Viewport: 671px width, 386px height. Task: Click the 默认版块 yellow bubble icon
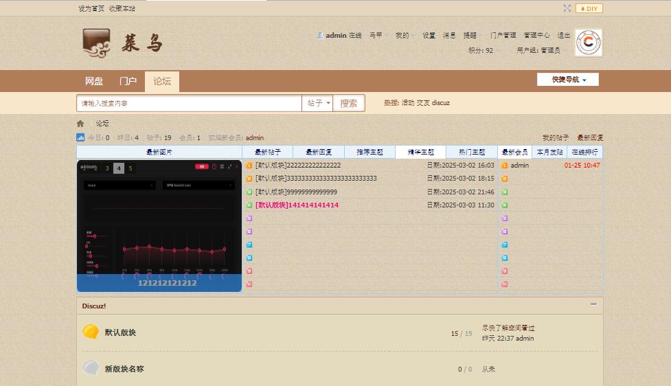tap(90, 332)
